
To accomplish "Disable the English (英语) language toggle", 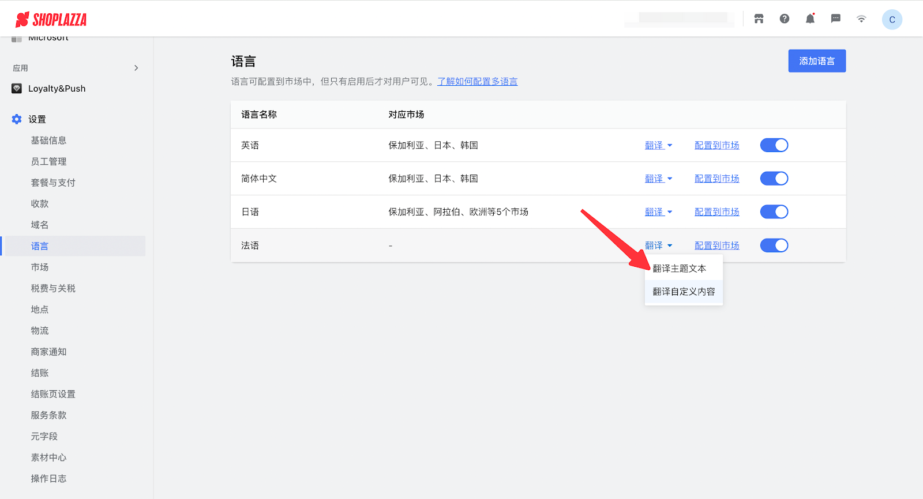I will tap(774, 145).
